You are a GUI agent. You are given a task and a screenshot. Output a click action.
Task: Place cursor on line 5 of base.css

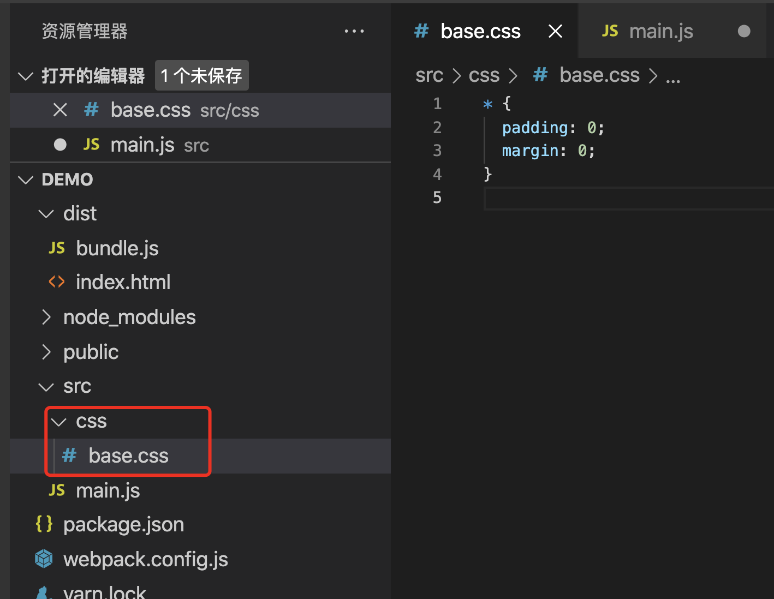[546, 197]
